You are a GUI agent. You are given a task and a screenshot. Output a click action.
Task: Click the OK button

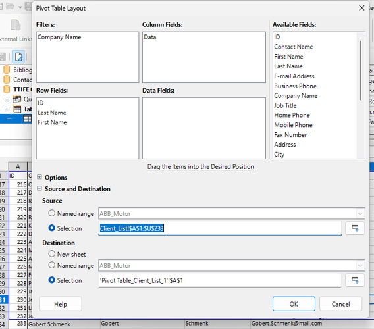pos(294,304)
